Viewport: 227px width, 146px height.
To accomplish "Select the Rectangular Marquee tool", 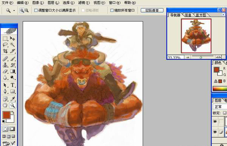I will 5,39.
